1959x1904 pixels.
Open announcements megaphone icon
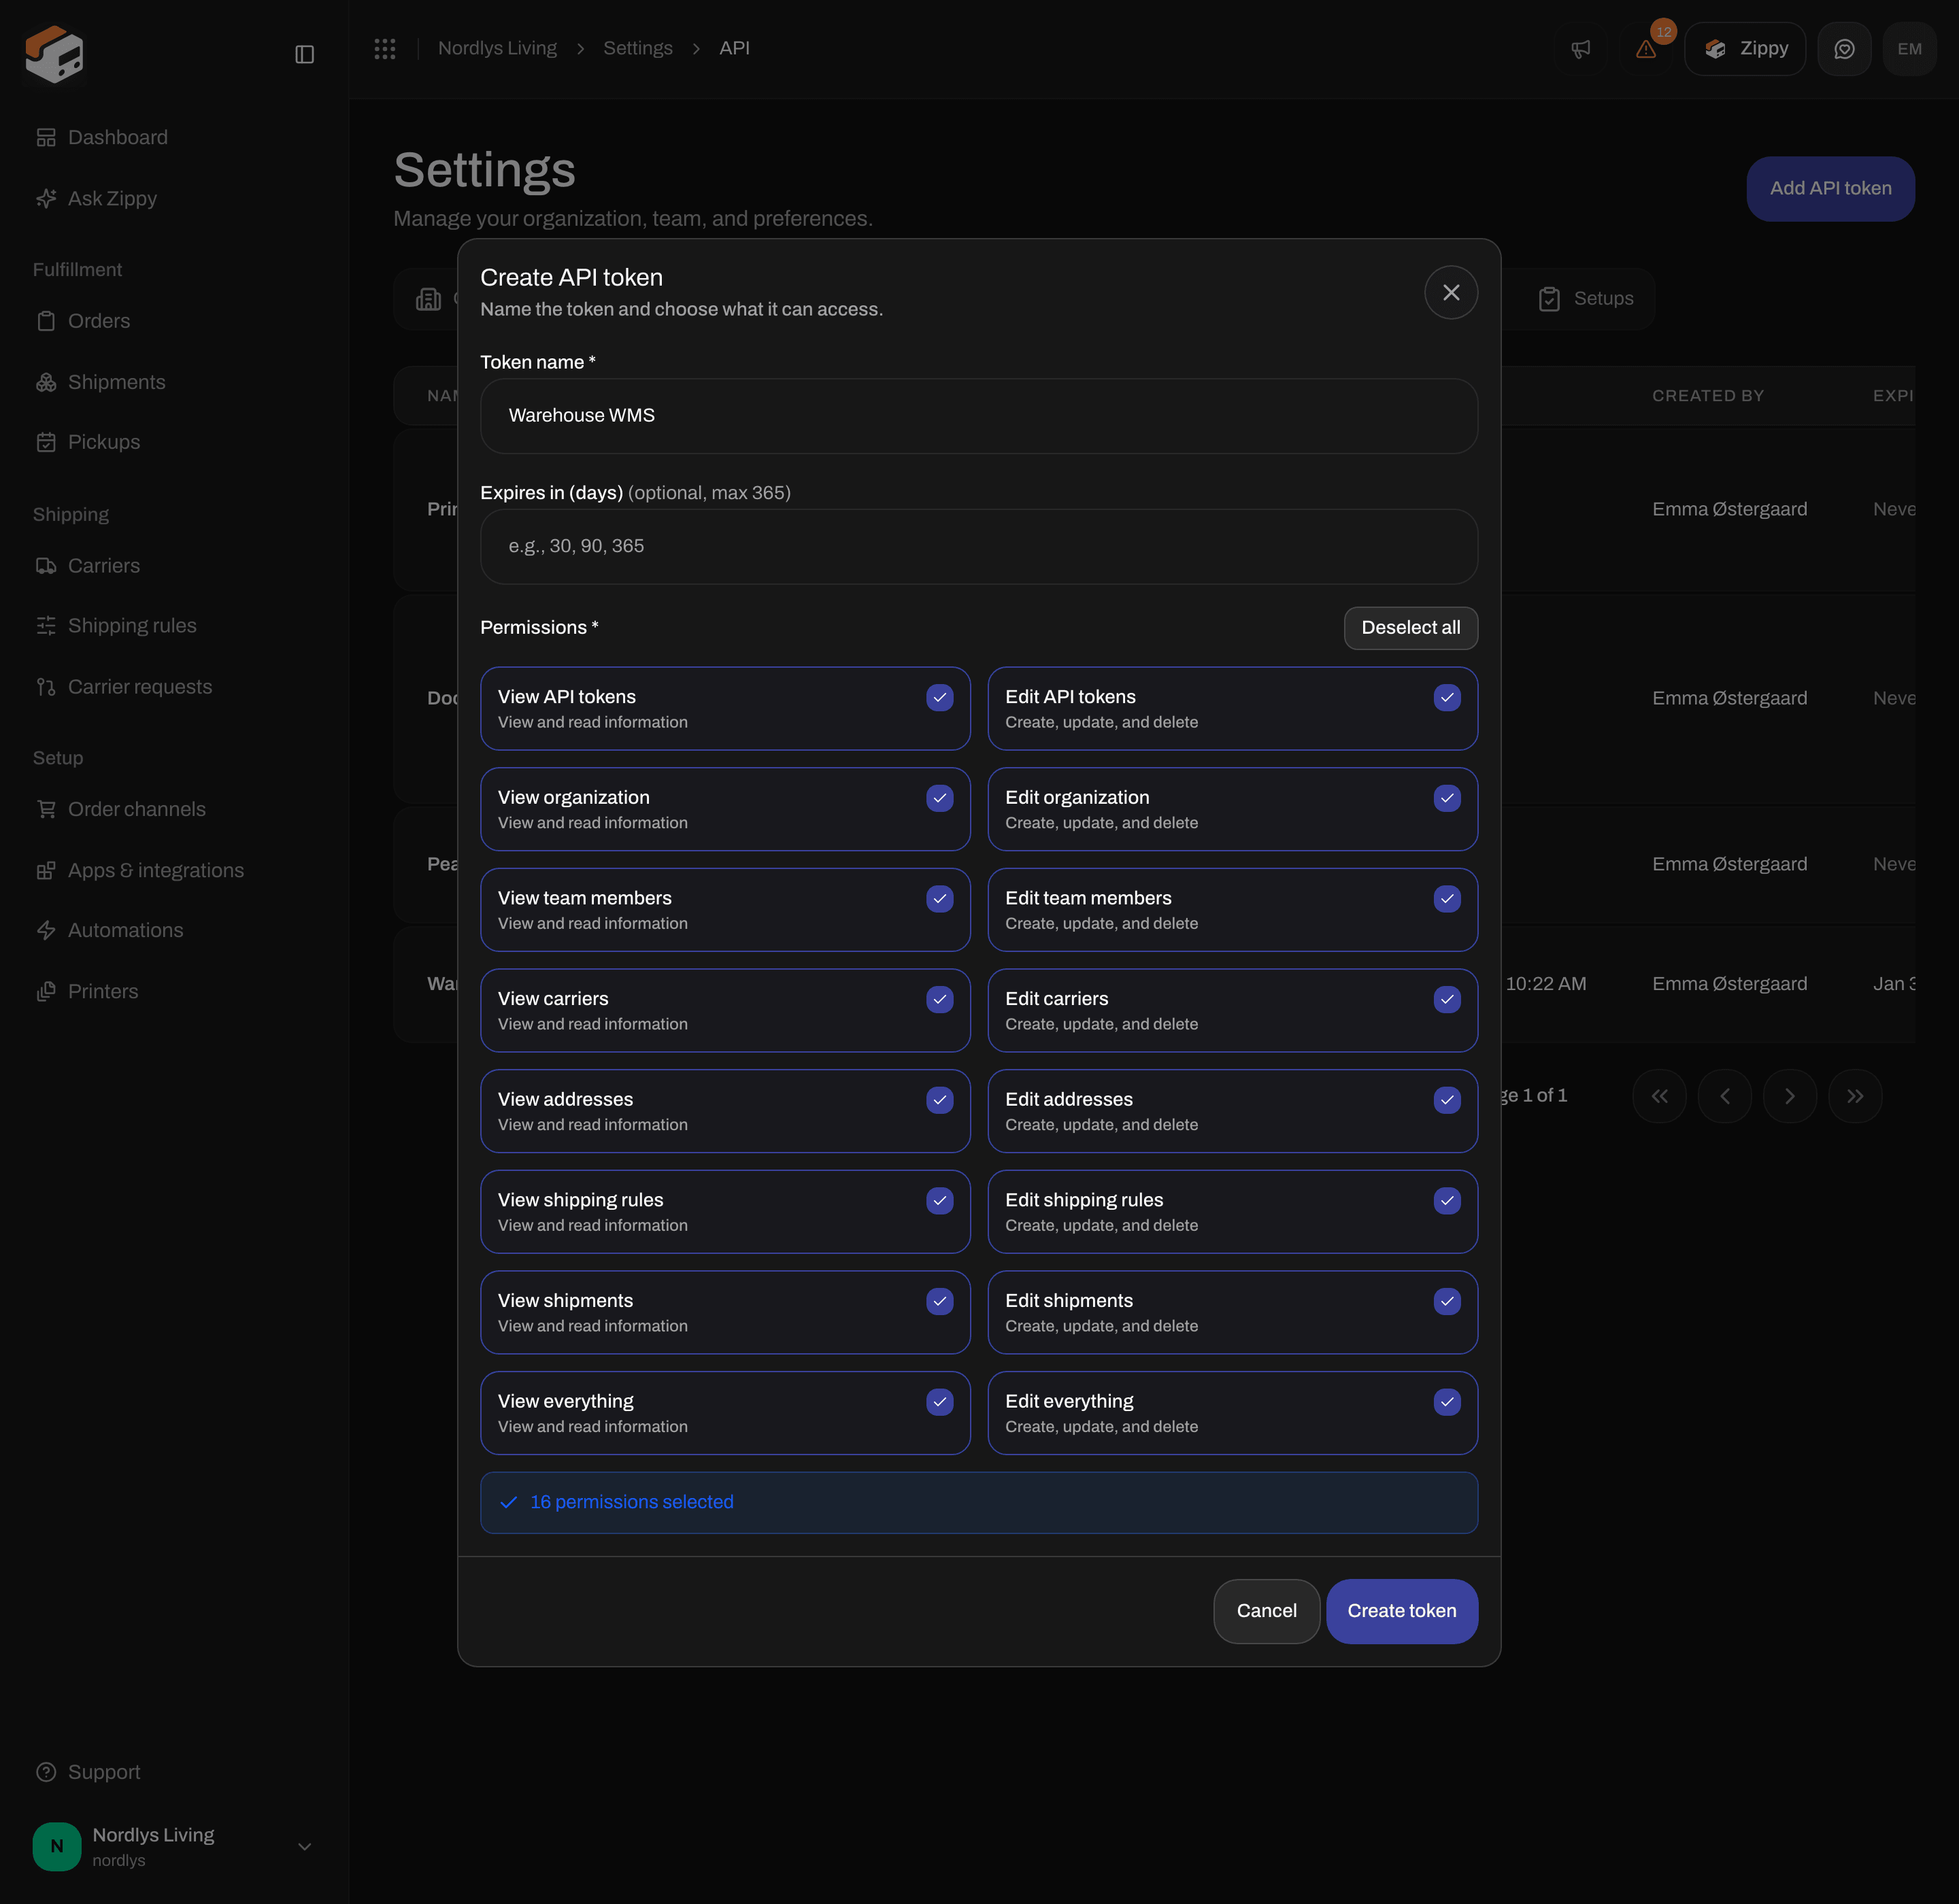[1581, 49]
